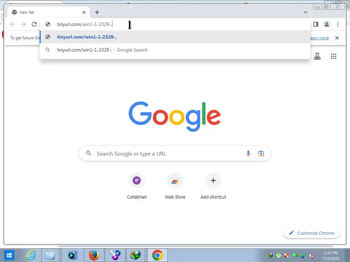This screenshot has width=350, height=262.
Task: Click the globe icon in address bar
Action: (48, 24)
